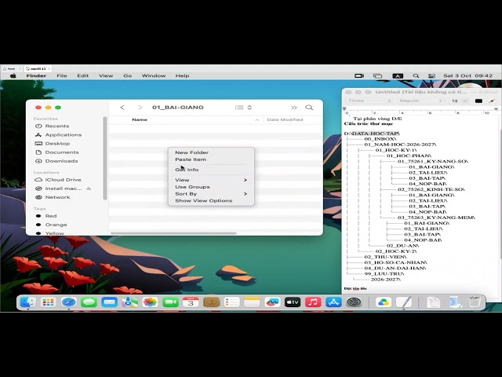This screenshot has width=502, height=377.
Task: Open Control Center in the menu bar
Action: point(431,75)
